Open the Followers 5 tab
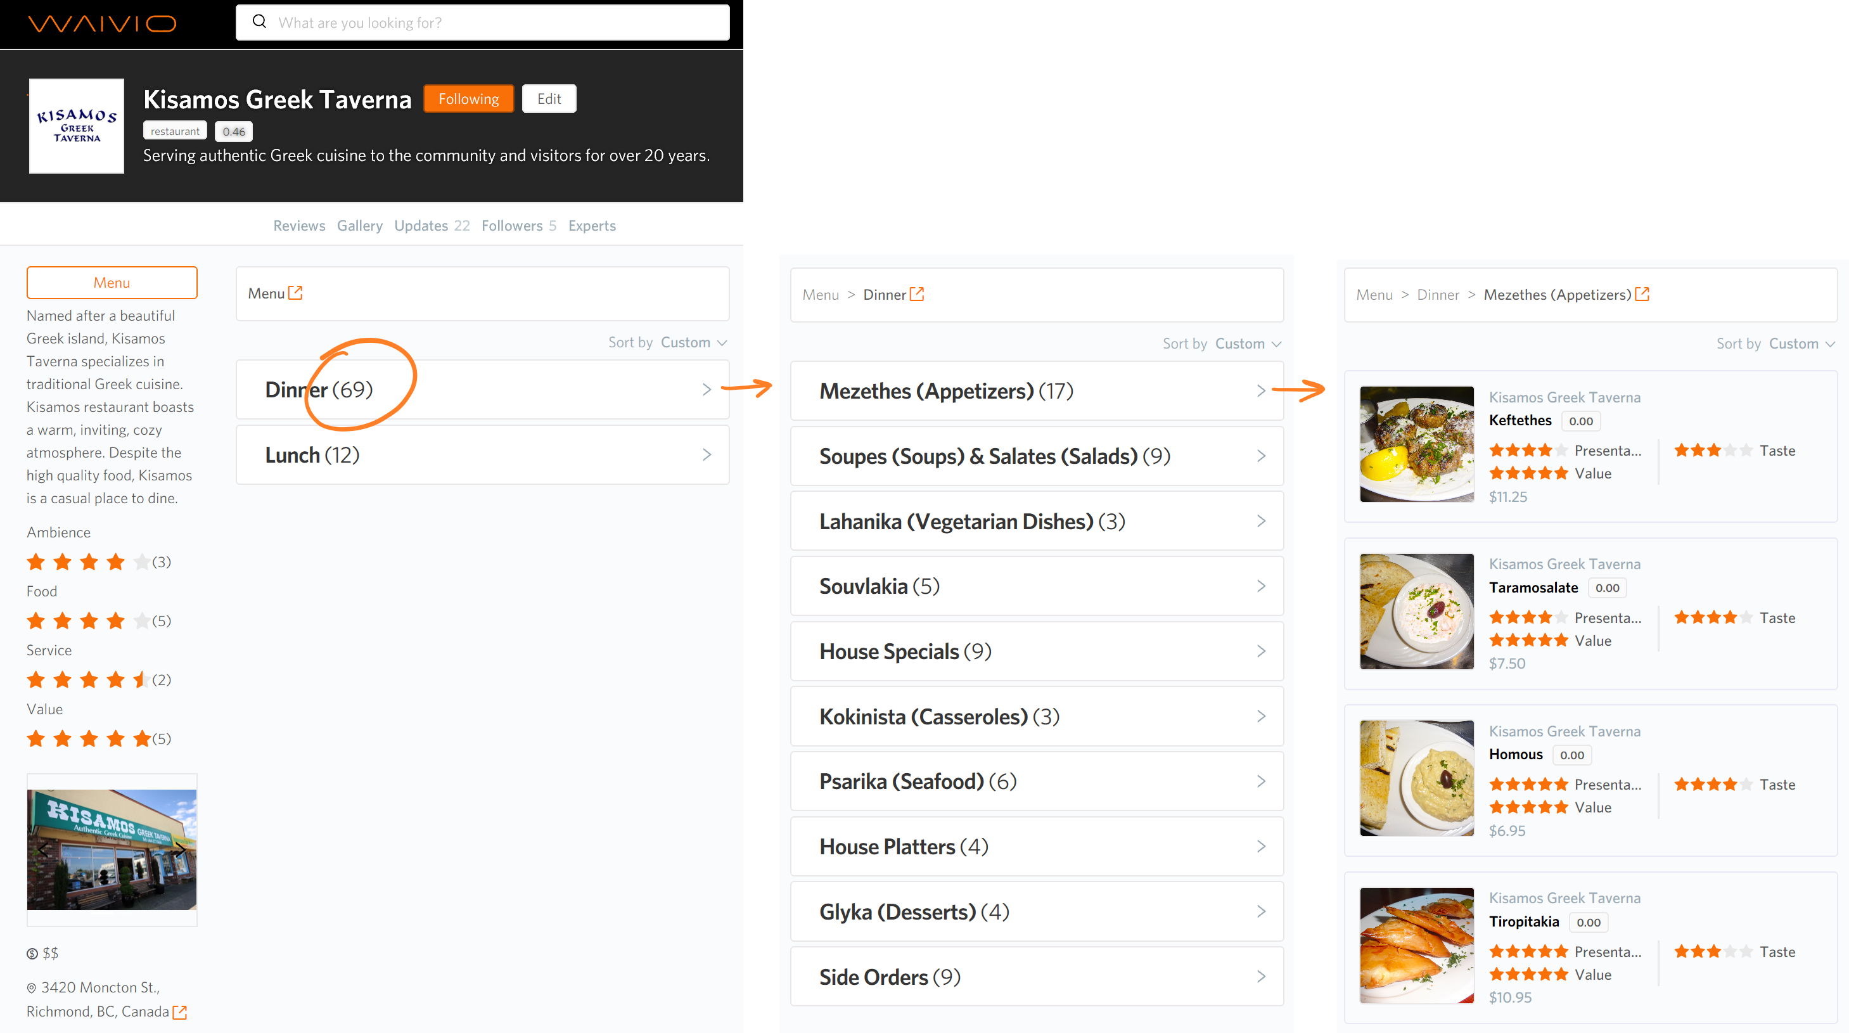The image size is (1849, 1033). tap(519, 226)
